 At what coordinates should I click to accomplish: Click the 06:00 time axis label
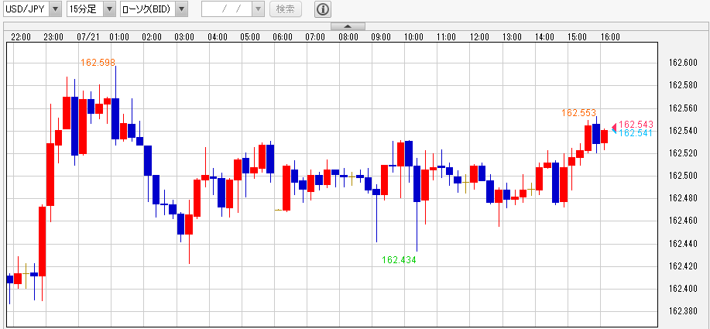[x=283, y=37]
